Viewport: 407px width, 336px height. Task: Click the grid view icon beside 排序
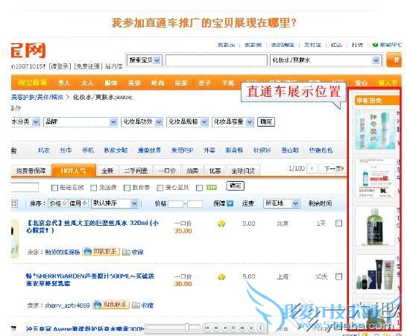click(14, 203)
